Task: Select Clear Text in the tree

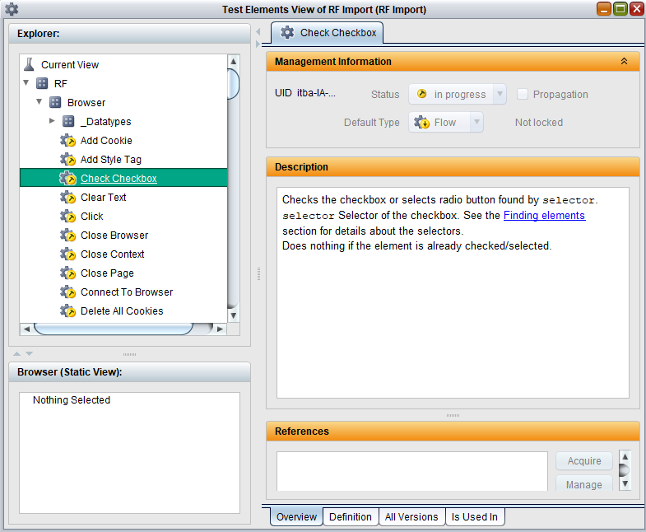Action: pos(104,198)
